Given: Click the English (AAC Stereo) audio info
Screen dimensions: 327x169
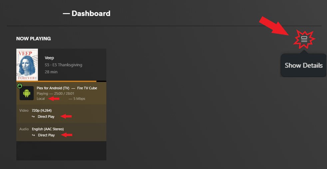Looking at the screenshot, I should coord(48,129).
